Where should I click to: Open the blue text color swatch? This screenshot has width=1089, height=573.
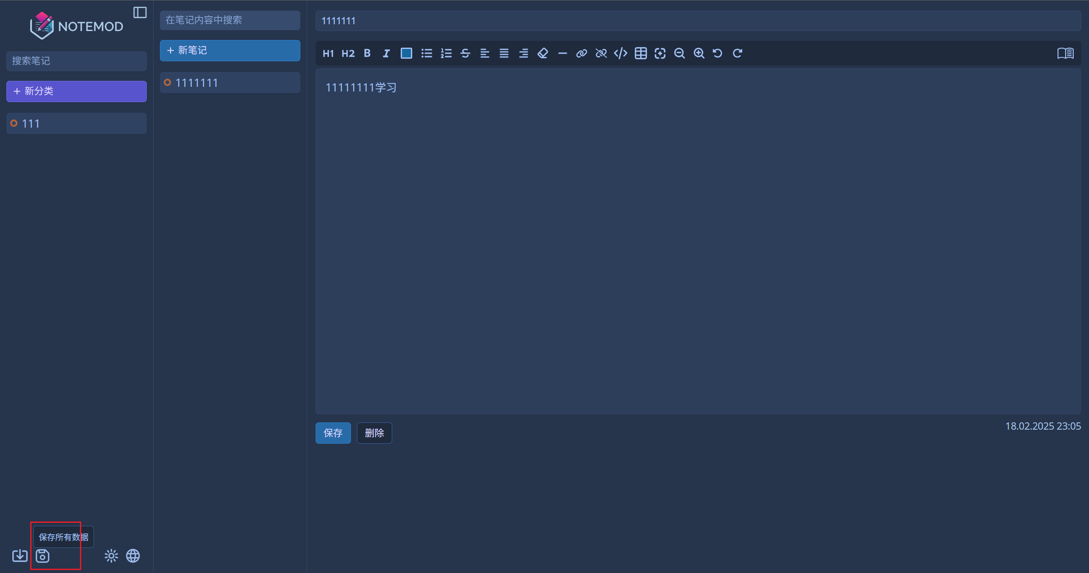pos(406,53)
